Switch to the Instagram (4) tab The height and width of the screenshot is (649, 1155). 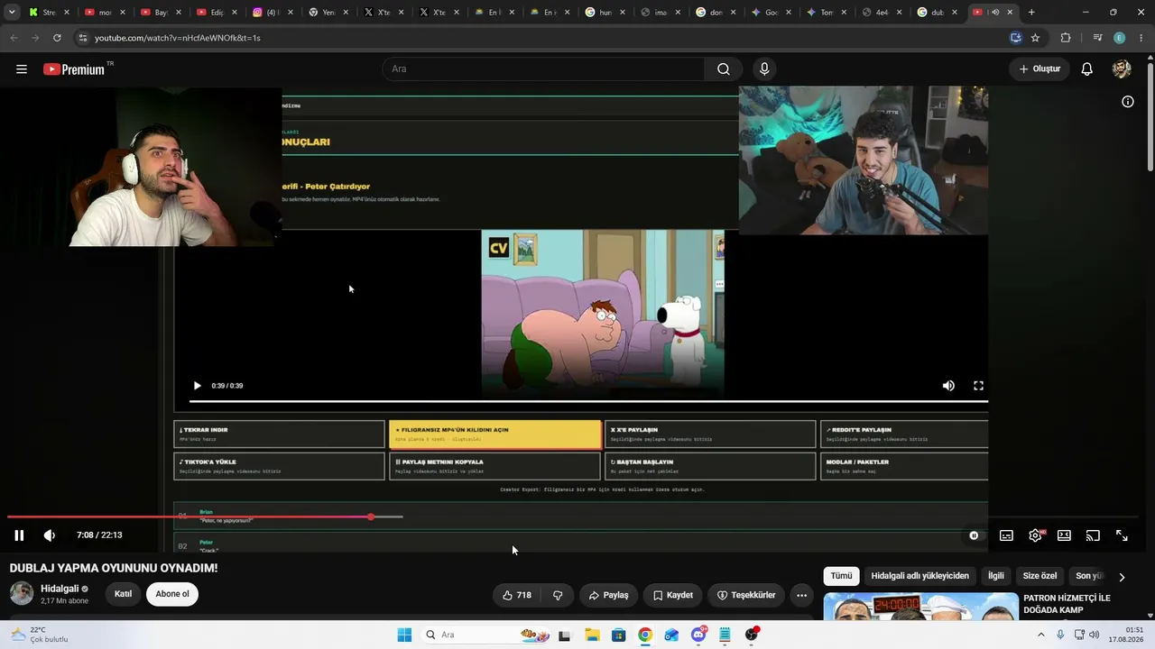click(273, 13)
